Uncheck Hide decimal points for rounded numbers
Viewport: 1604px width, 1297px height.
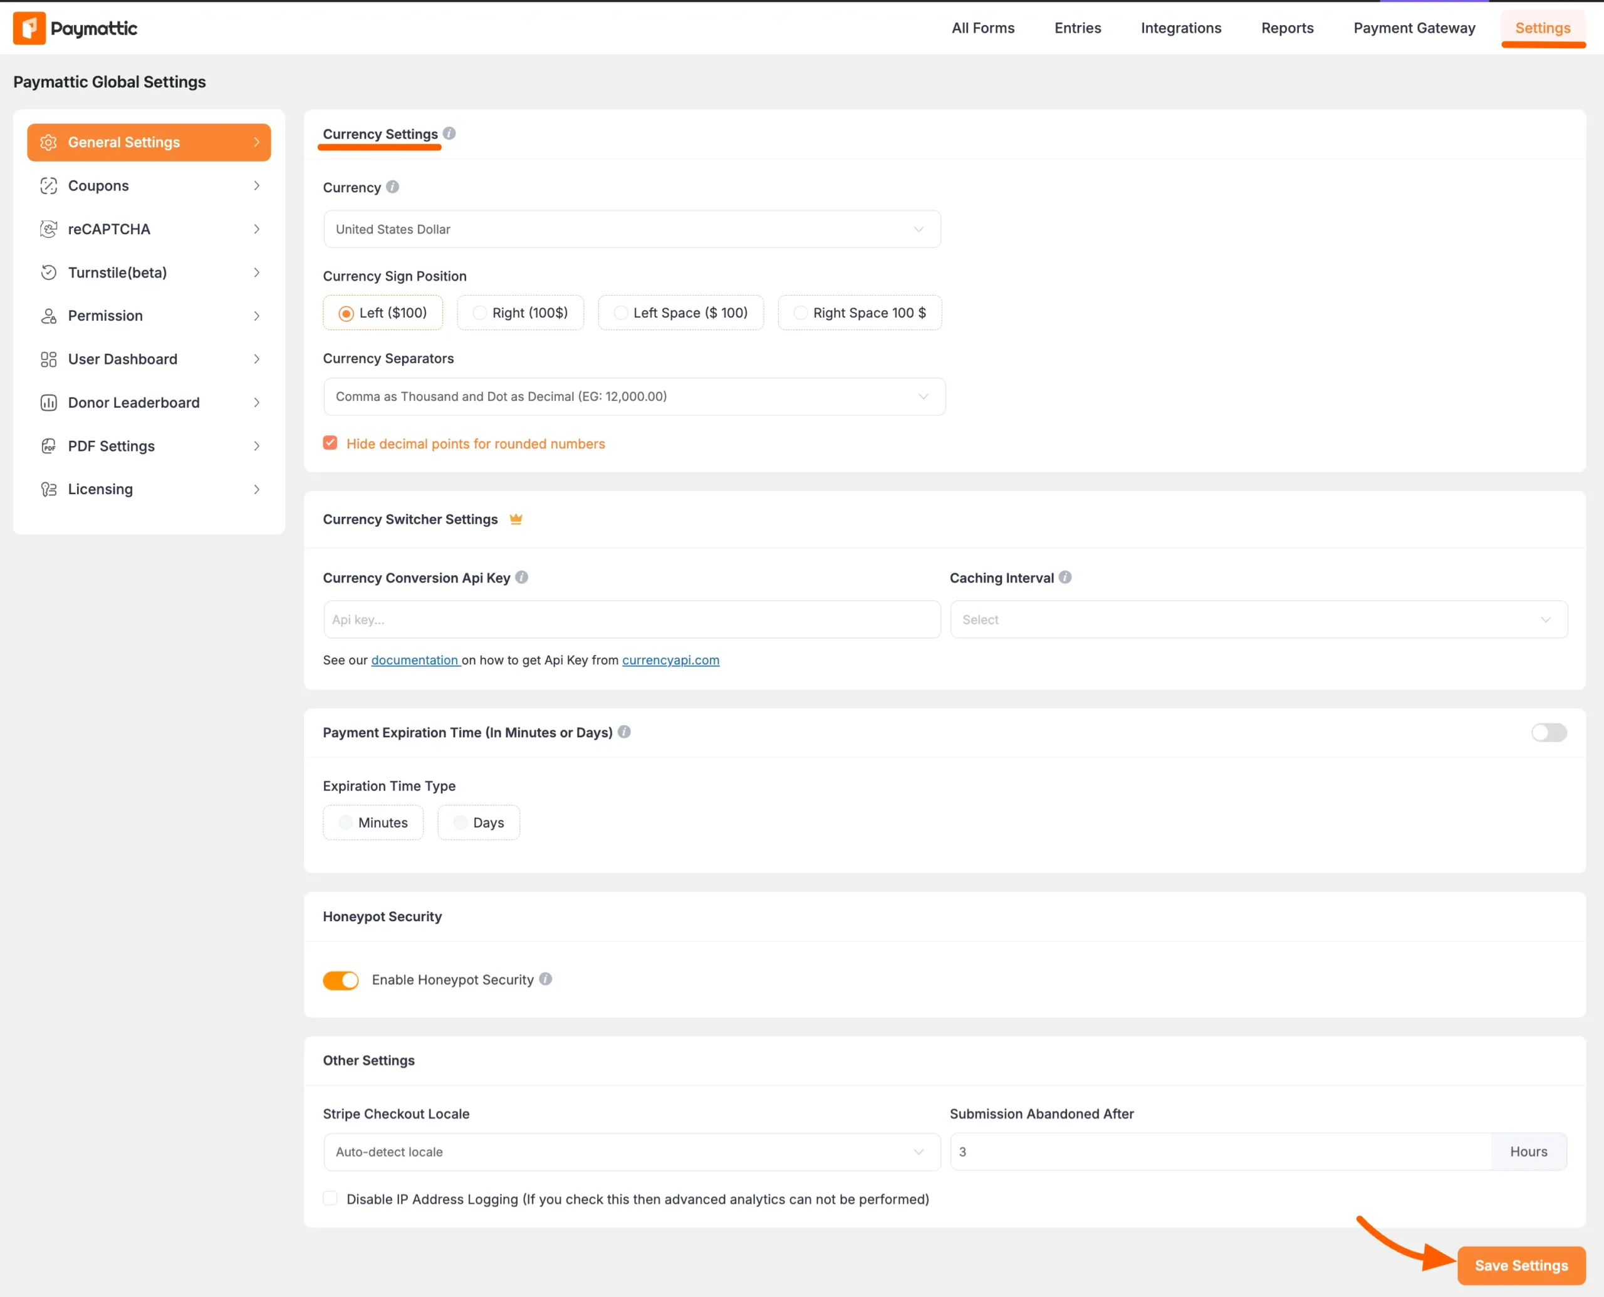point(330,443)
